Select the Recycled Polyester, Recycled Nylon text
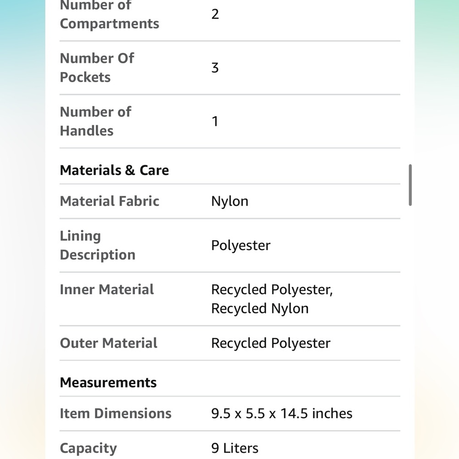Screen dimensions: 459x459 tap(272, 299)
